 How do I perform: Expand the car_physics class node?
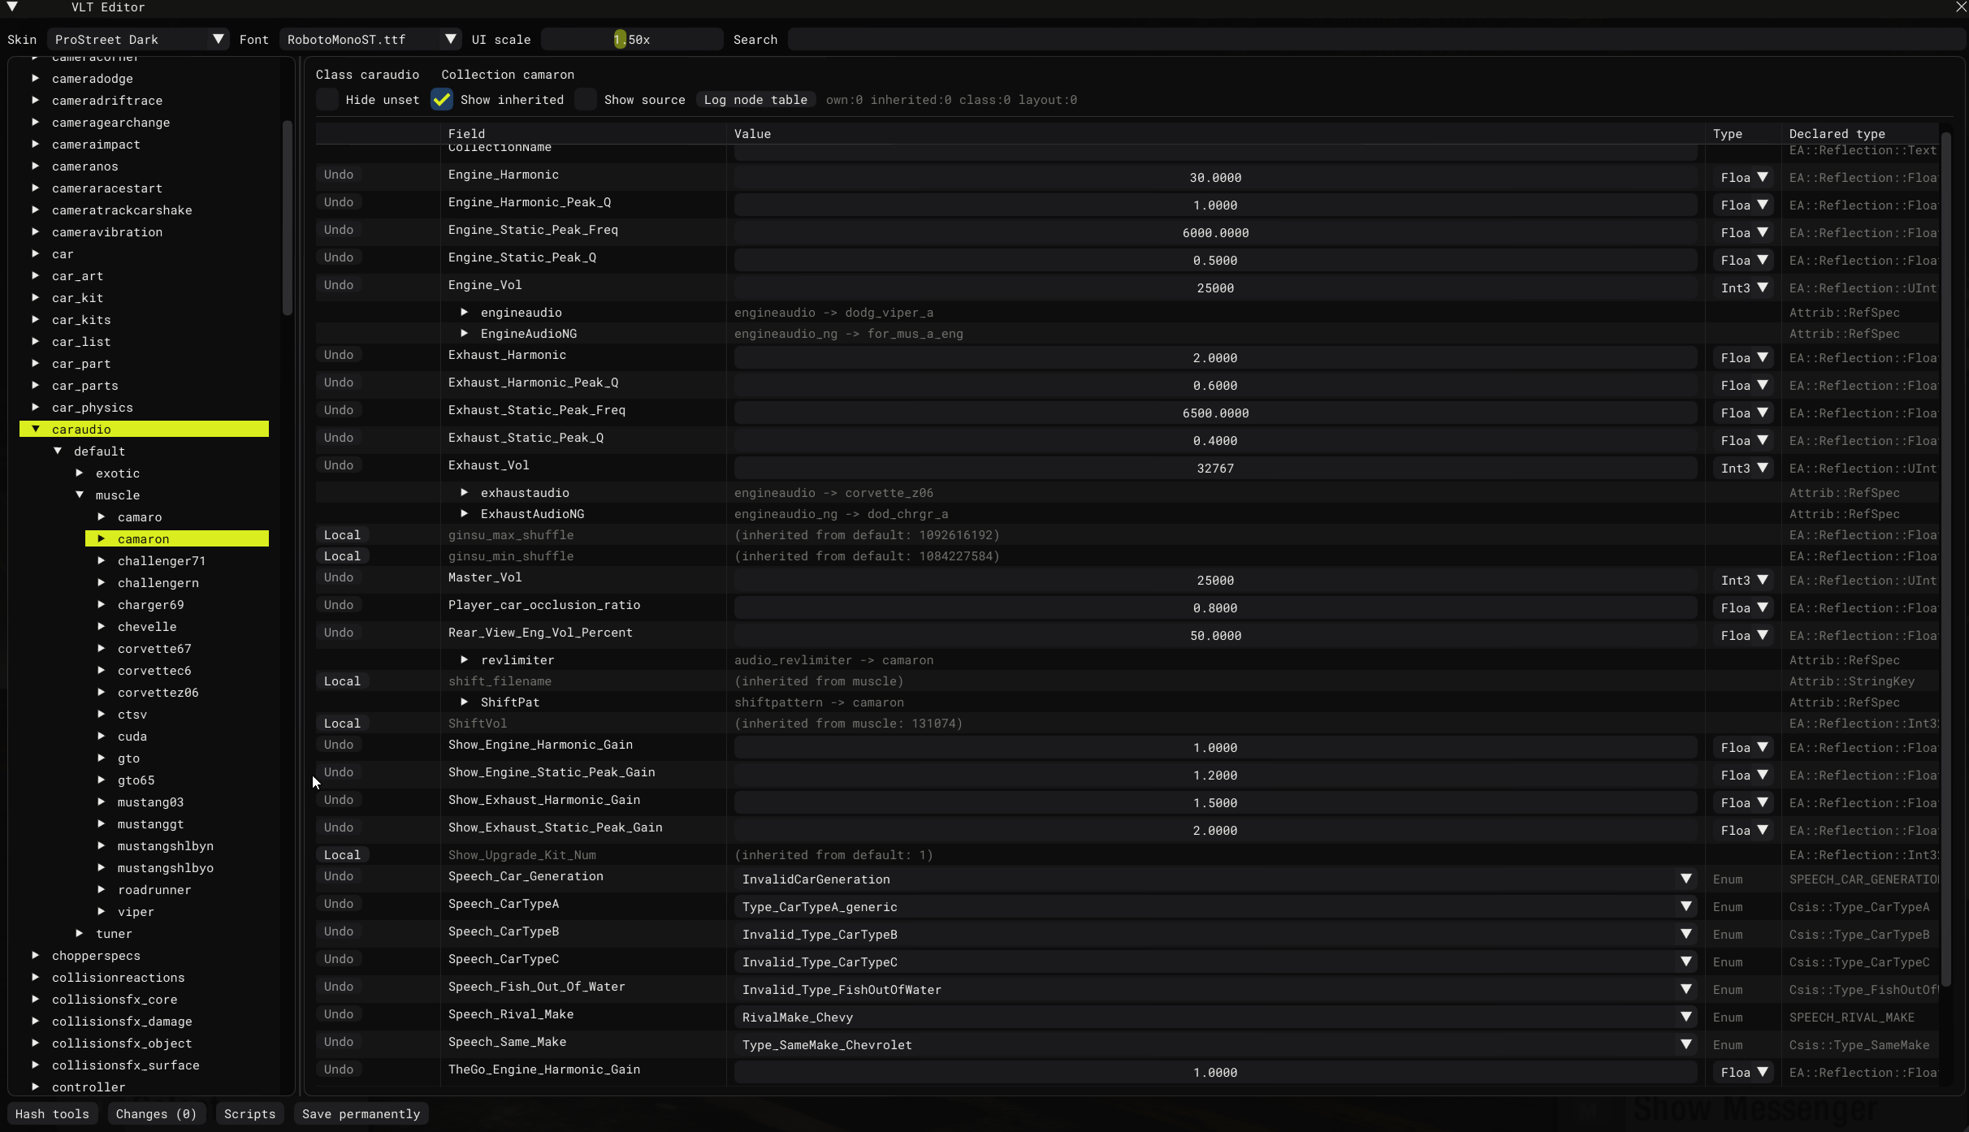point(36,407)
